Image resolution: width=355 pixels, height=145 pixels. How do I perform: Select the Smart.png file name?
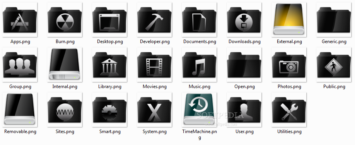pyautogui.click(x=110, y=132)
